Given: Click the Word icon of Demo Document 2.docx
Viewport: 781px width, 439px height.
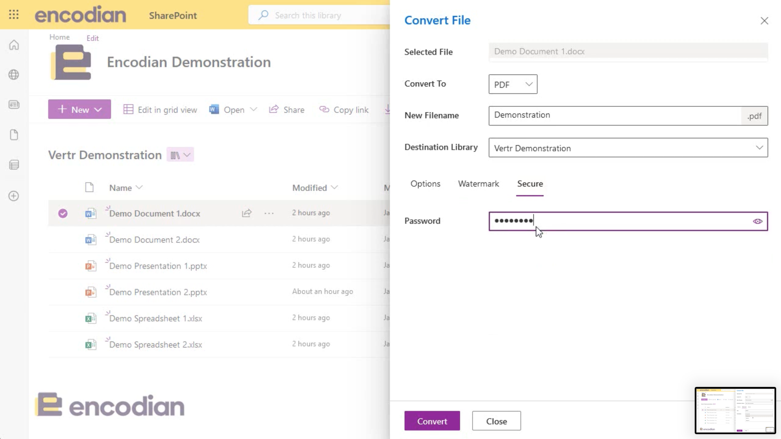Looking at the screenshot, I should (x=90, y=240).
